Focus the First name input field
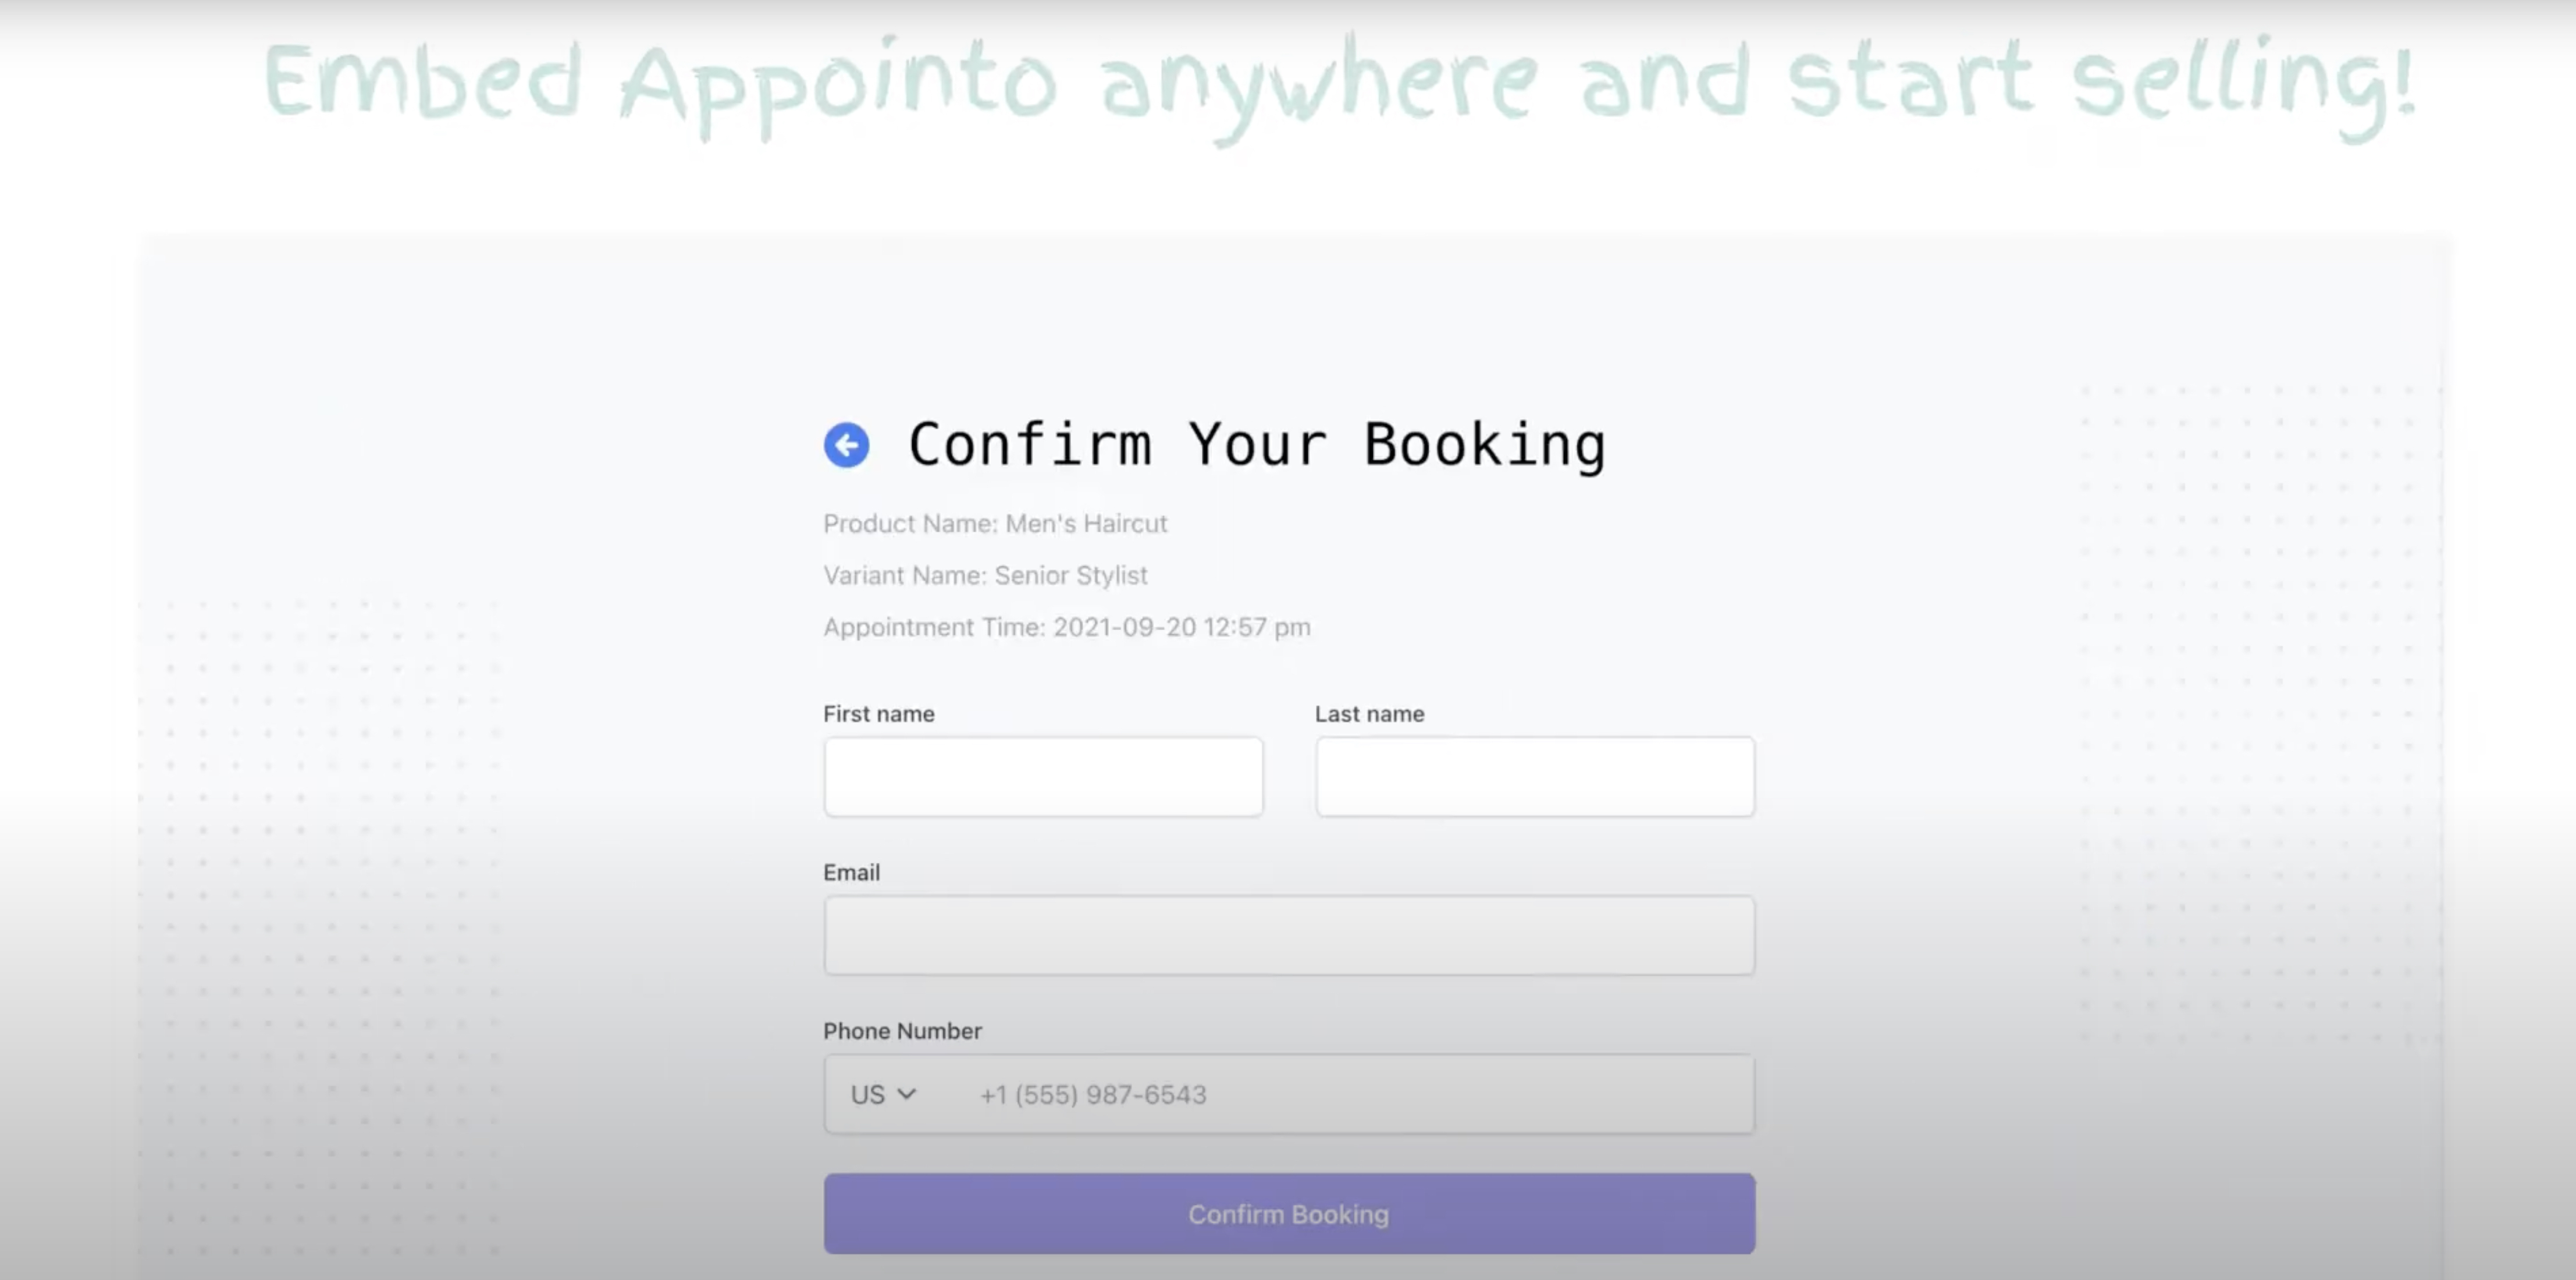The width and height of the screenshot is (2576, 1280). pos(1043,777)
